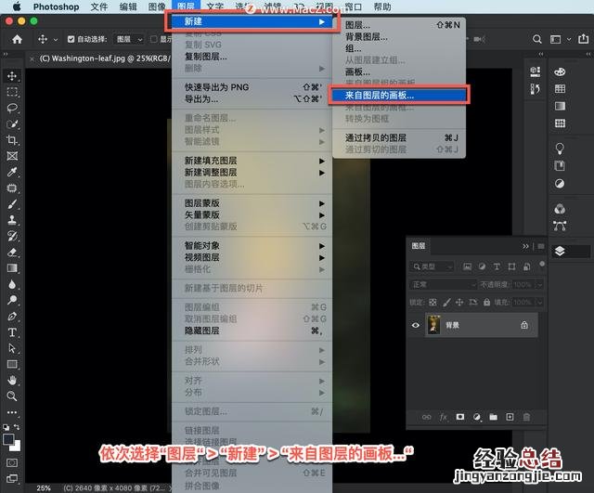The image size is (594, 493).
Task: Toggle the 自动选择 checkbox
Action: 71,40
